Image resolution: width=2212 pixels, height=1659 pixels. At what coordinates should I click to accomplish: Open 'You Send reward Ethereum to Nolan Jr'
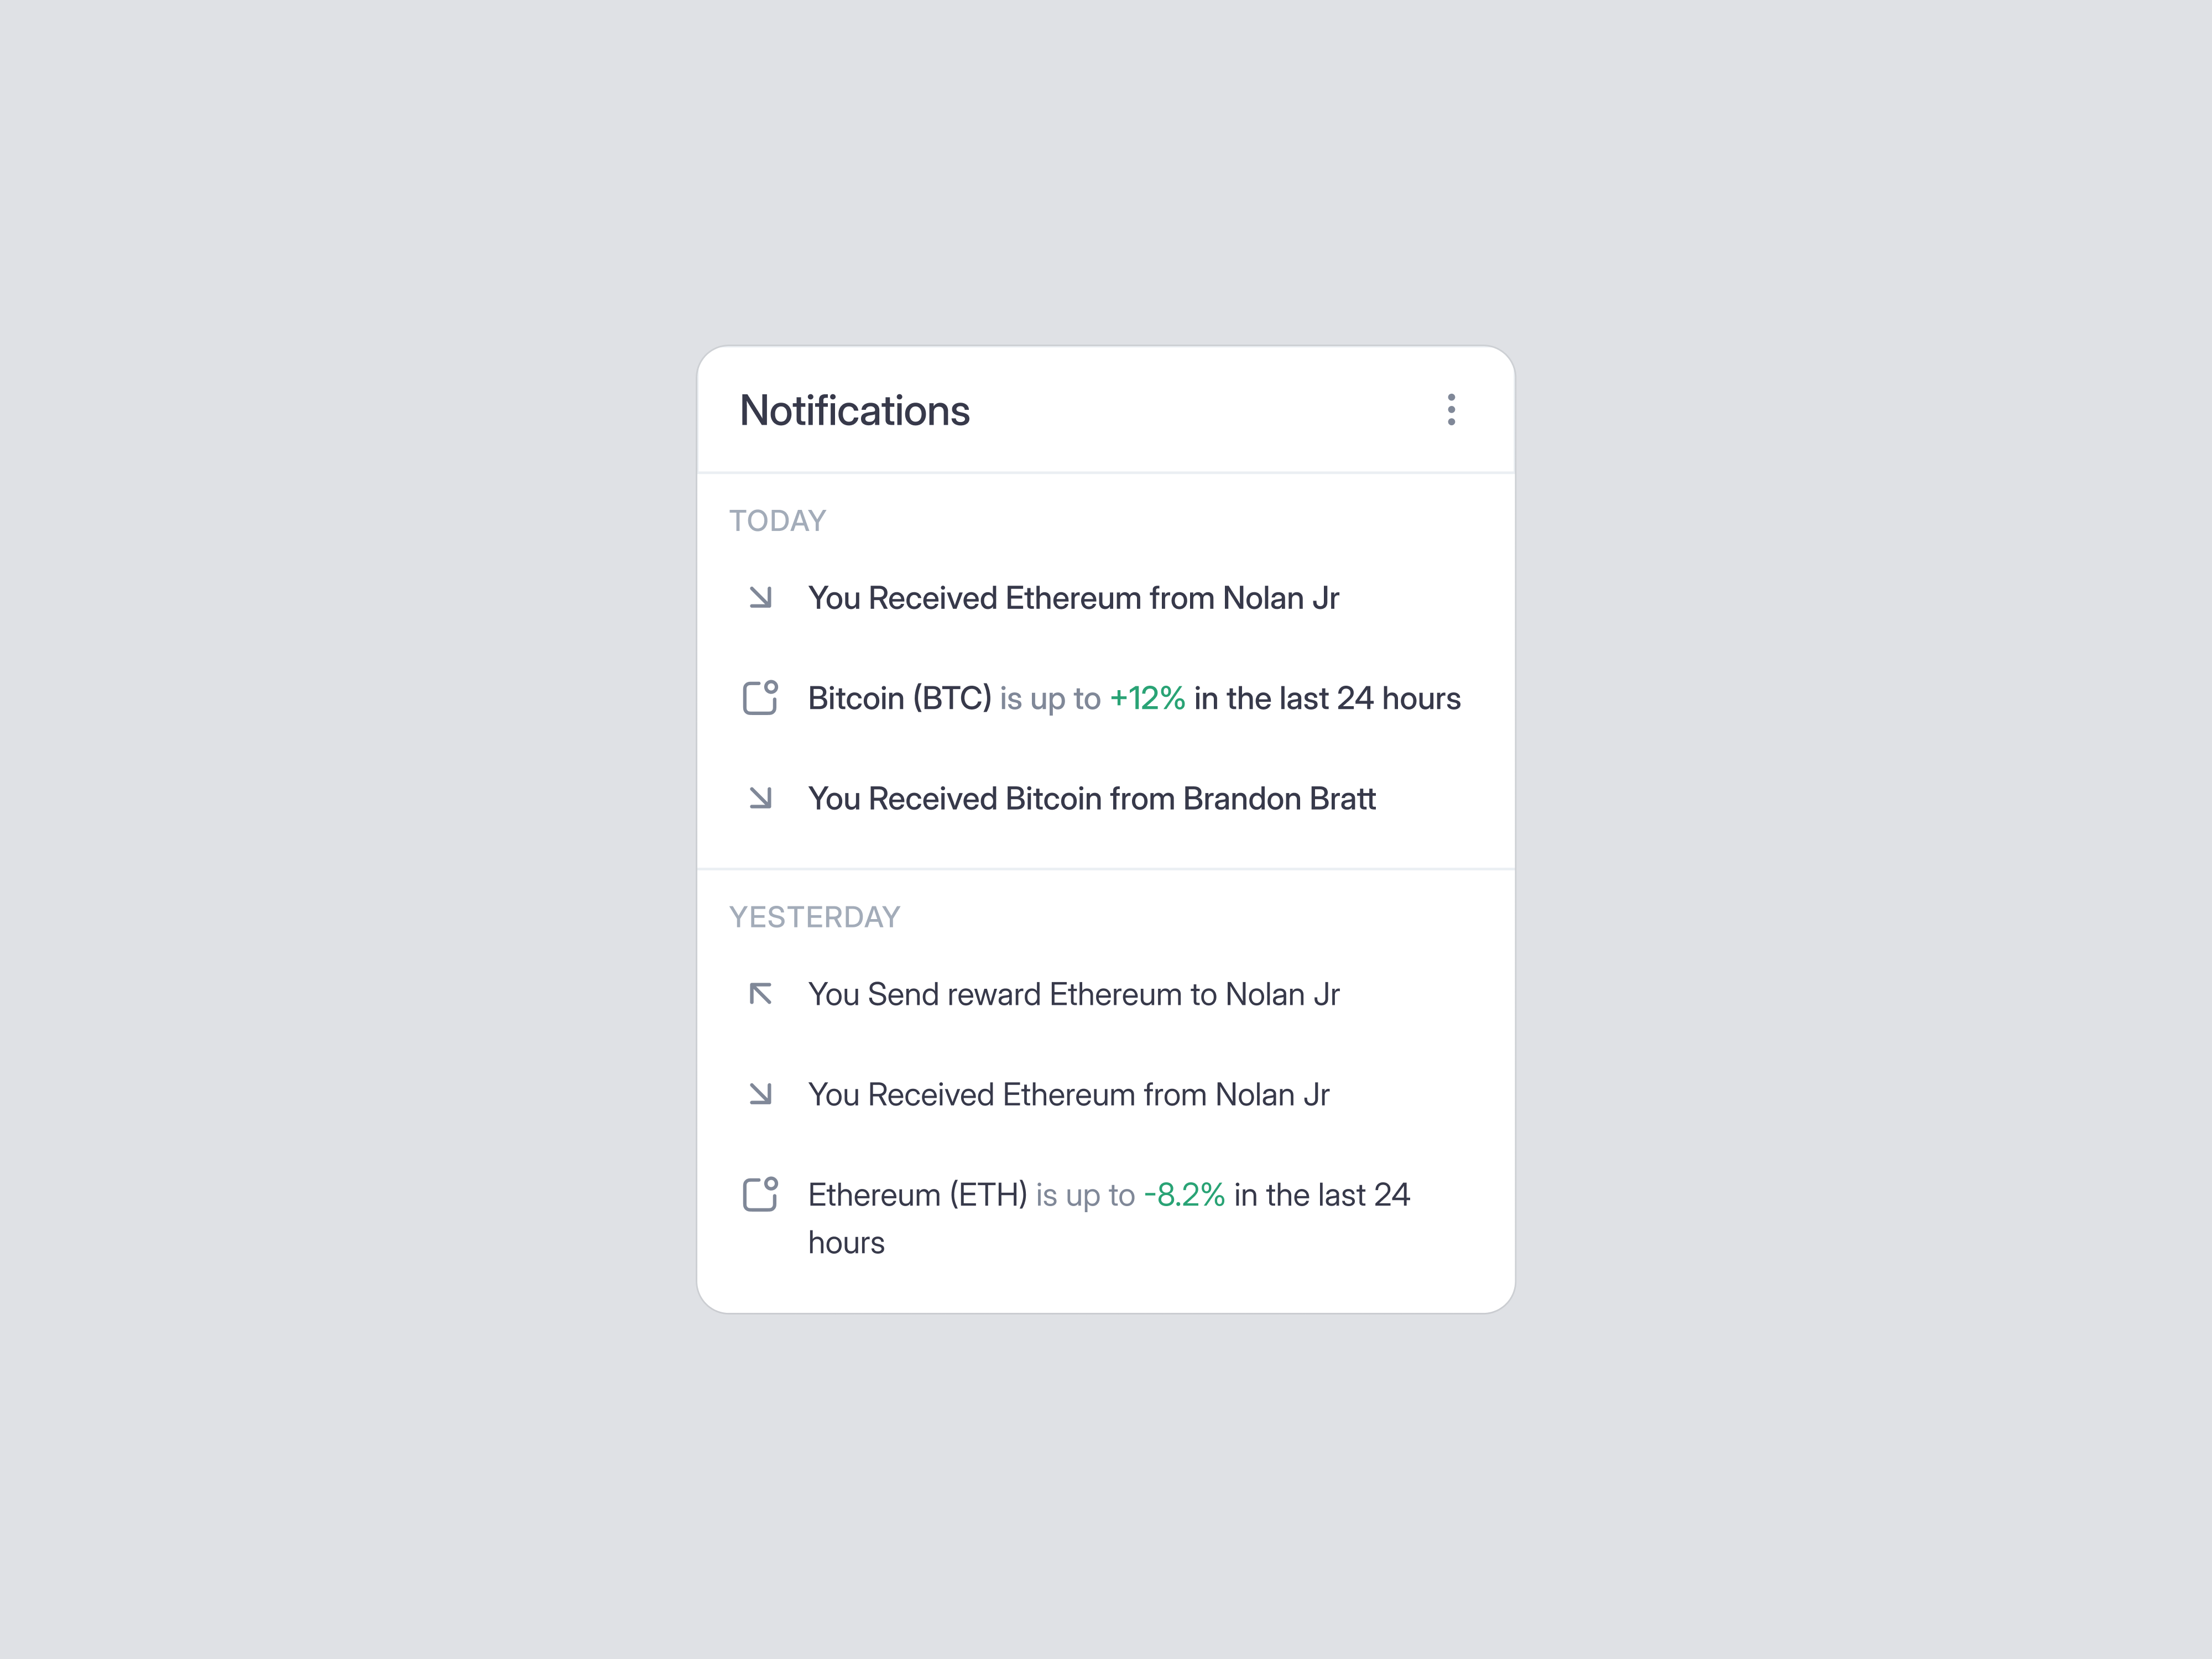pyautogui.click(x=1074, y=994)
